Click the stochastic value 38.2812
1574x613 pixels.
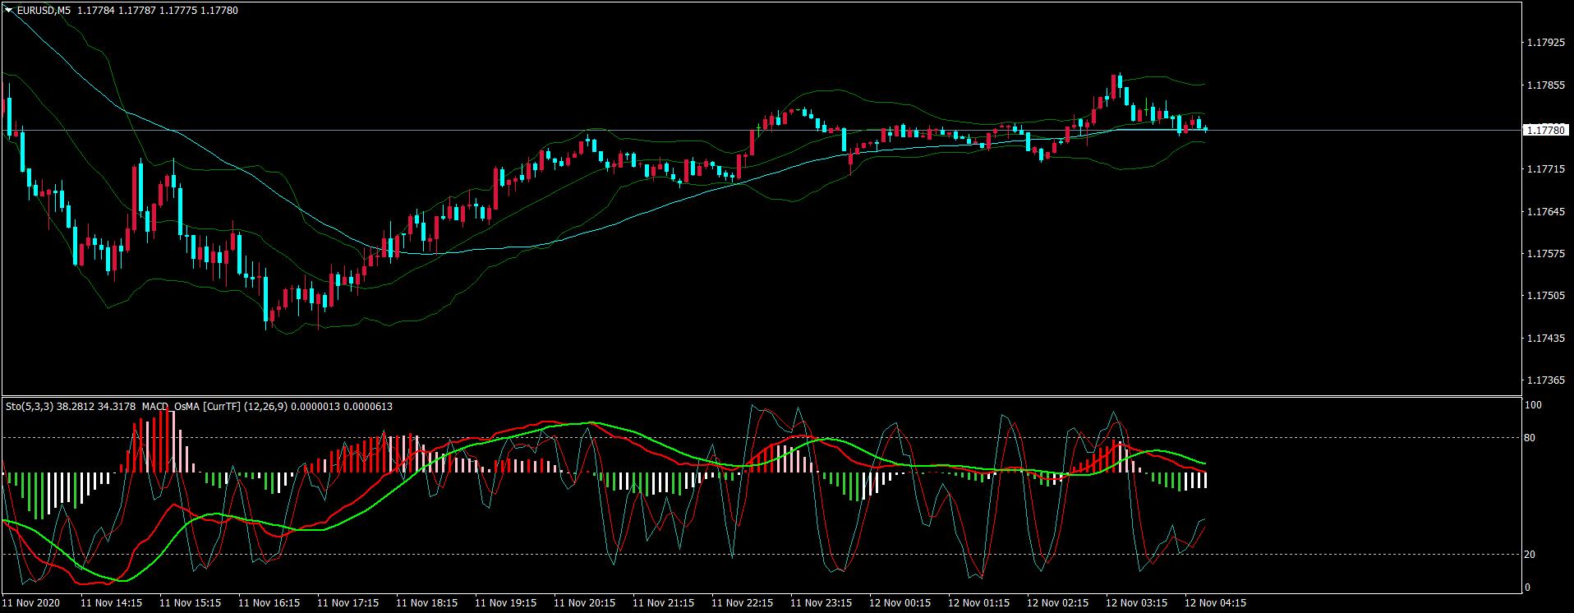(x=74, y=406)
